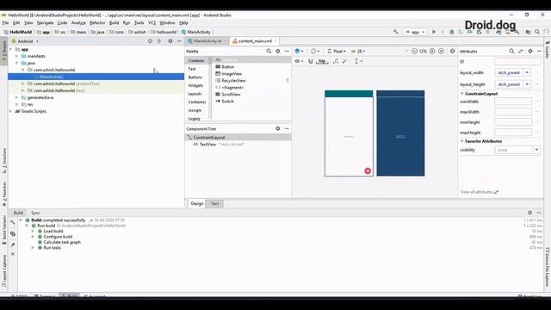Open the File menu
Screen dimensions: 551x310
(5, 23)
